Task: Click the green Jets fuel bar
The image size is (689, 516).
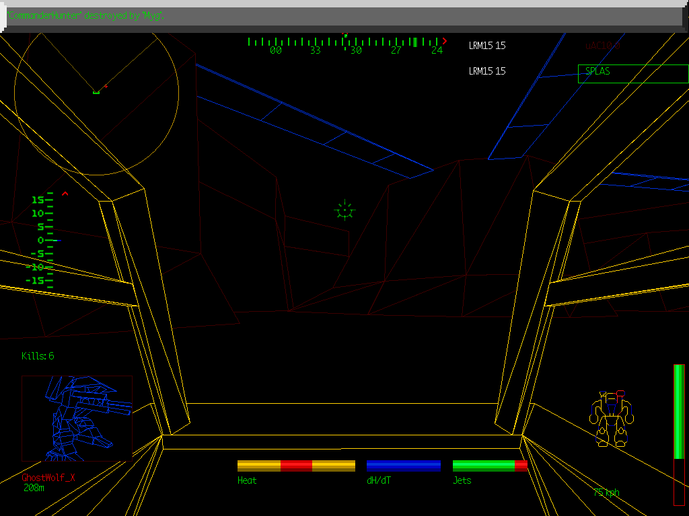Action: coord(489,466)
